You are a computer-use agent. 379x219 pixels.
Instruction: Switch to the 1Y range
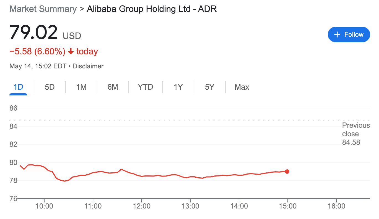click(x=178, y=87)
